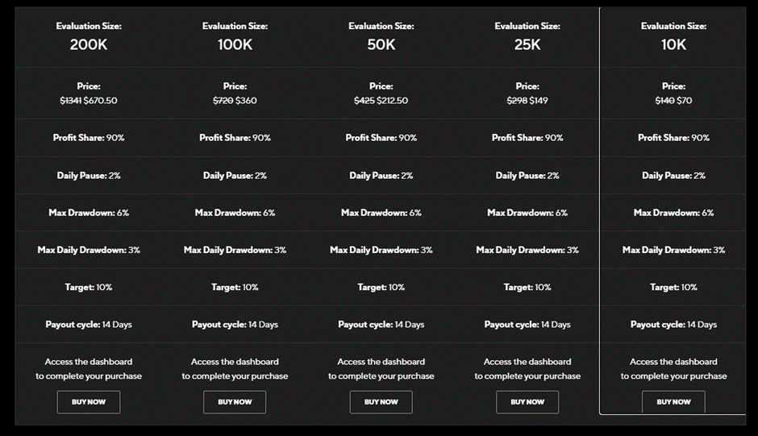Screen dimensions: 758x436
Task: Click the 25K evaluation size heading
Action: coord(527,44)
